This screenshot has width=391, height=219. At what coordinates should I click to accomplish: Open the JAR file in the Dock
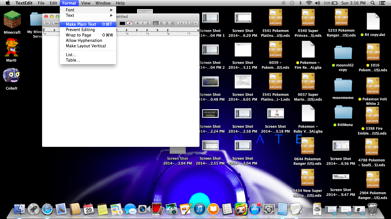coord(317,209)
